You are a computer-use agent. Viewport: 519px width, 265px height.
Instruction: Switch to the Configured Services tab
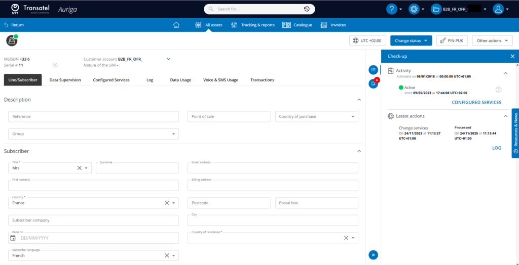[x=111, y=80]
